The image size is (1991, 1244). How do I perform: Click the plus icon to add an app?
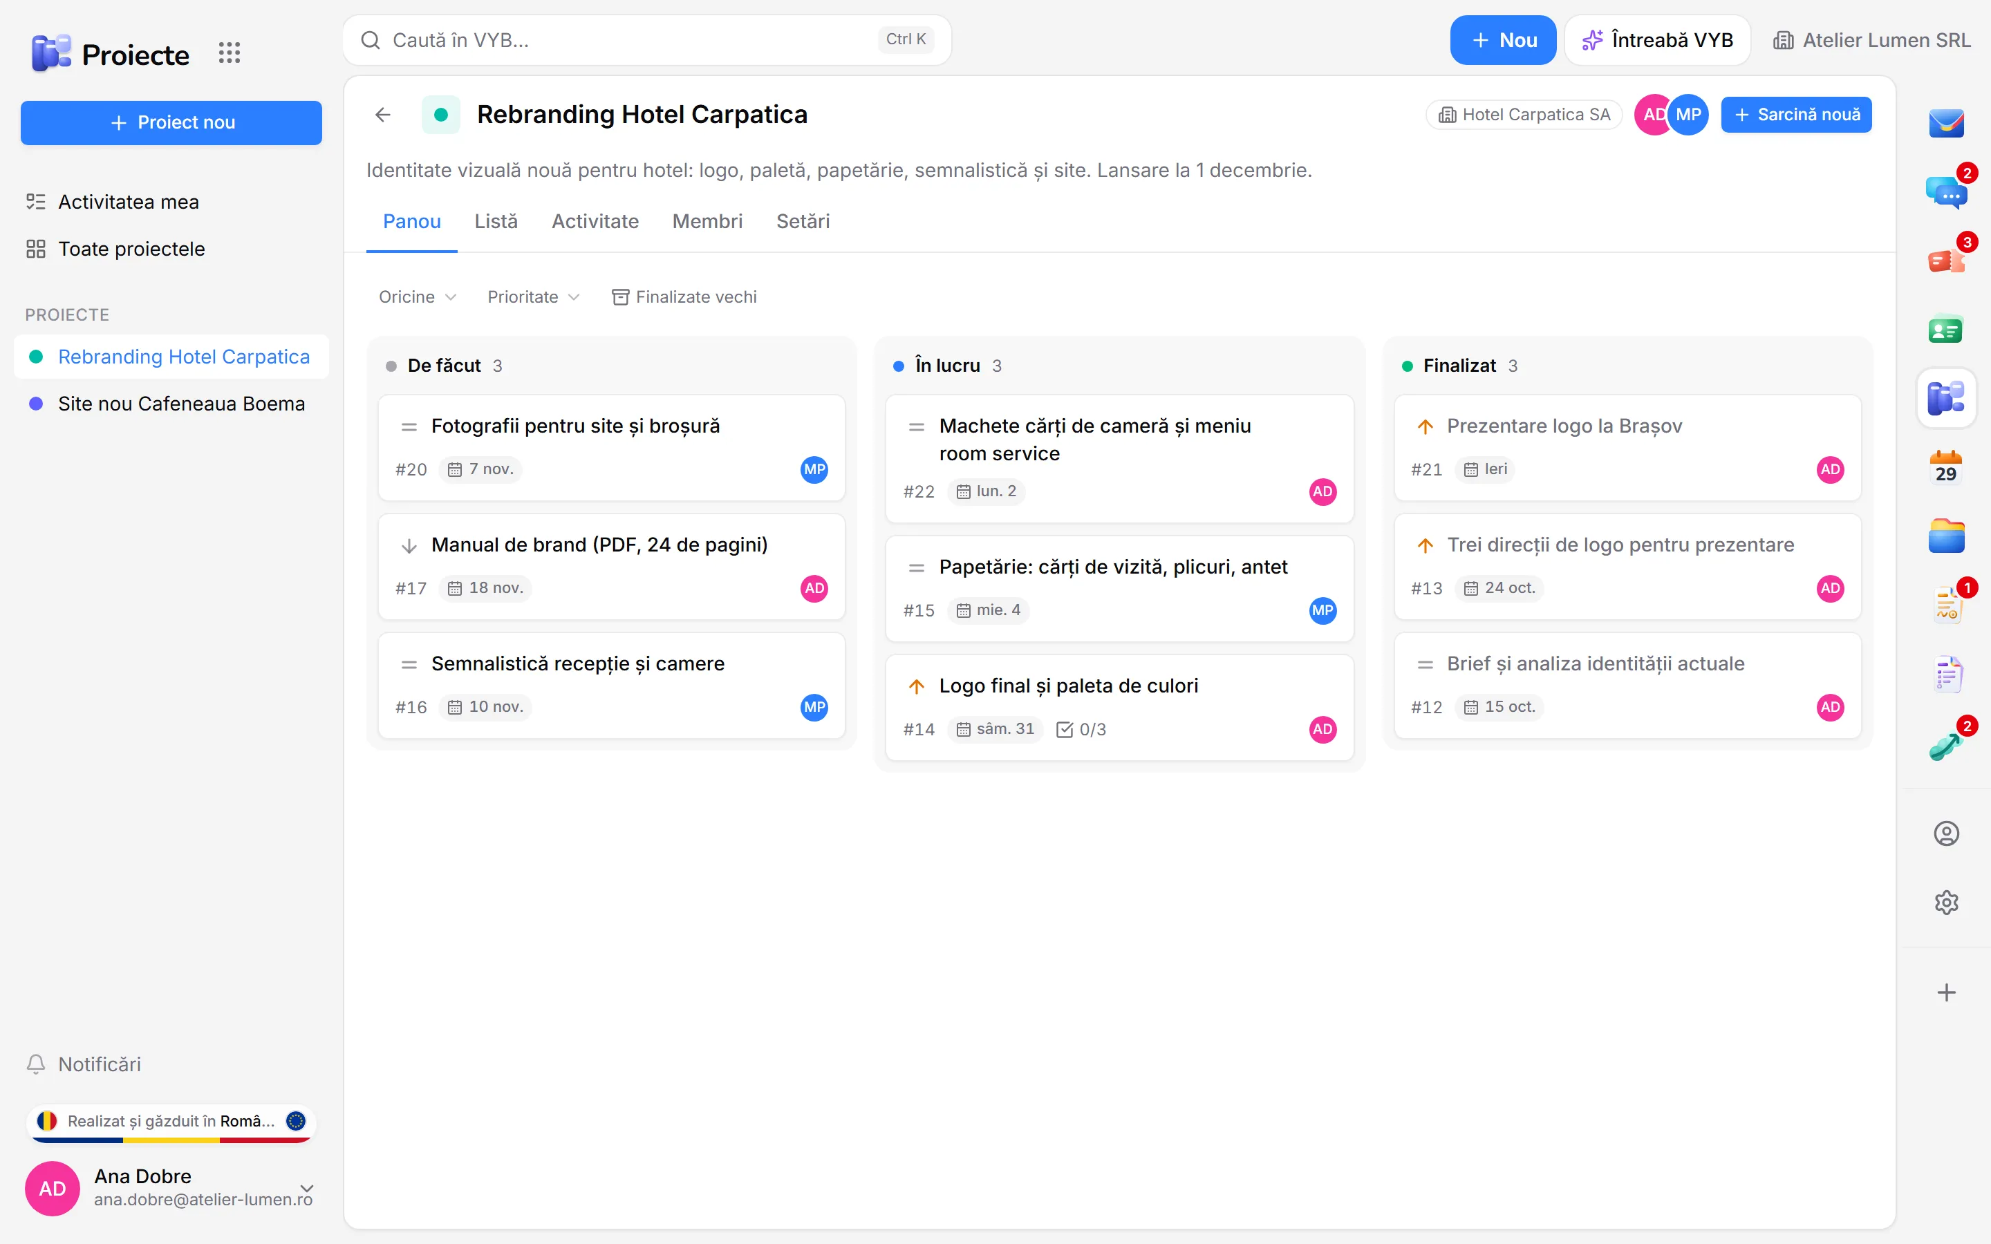1946,992
